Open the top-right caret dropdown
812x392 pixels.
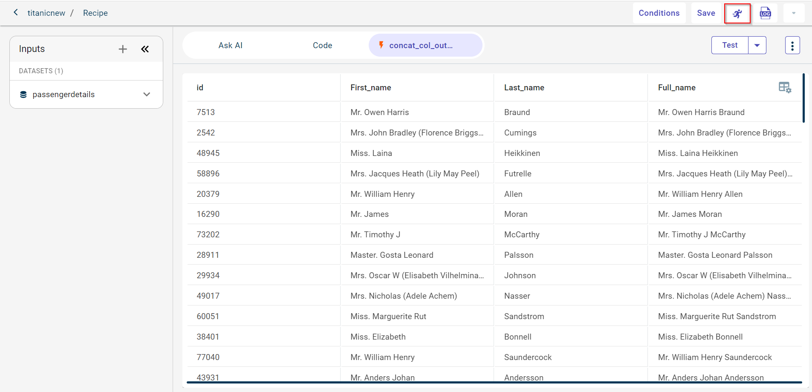pos(793,13)
